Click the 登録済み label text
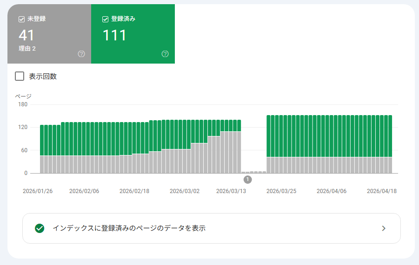 pos(123,19)
